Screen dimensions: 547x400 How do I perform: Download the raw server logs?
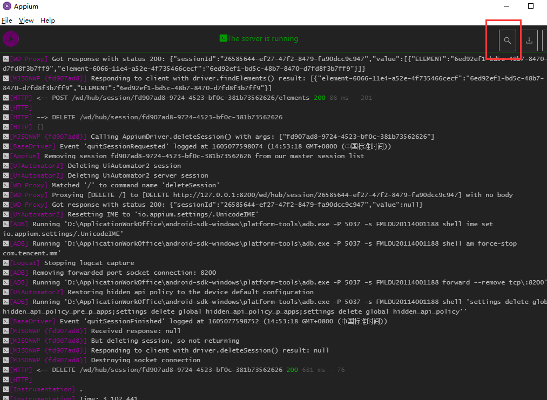coord(529,40)
